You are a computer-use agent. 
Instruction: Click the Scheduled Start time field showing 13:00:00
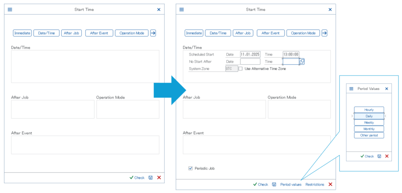click(291, 54)
